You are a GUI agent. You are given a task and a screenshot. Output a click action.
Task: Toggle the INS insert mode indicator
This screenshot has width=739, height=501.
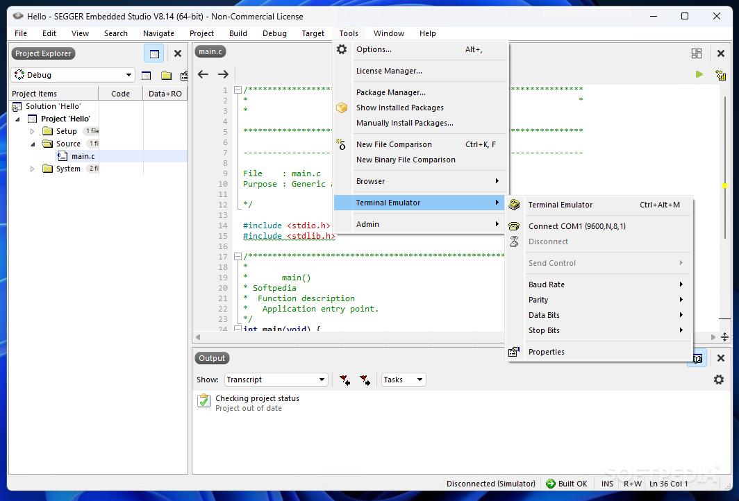click(608, 484)
